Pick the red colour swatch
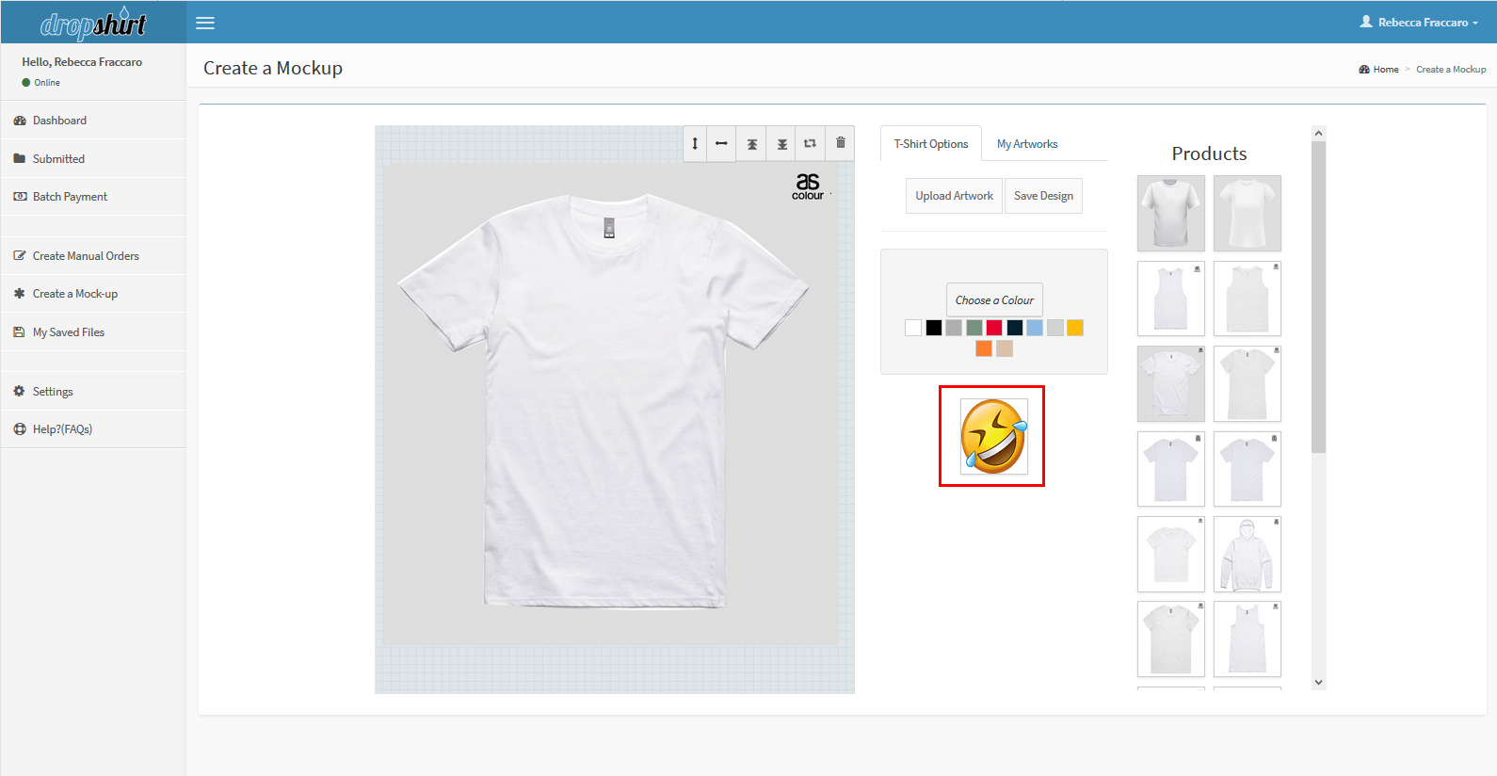Image resolution: width=1497 pixels, height=776 pixels. point(994,328)
